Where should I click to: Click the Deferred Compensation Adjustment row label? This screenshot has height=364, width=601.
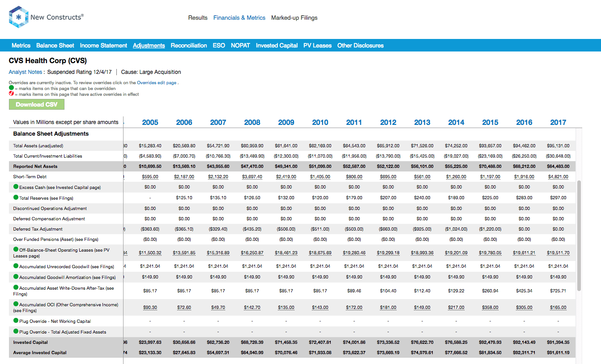pos(49,219)
